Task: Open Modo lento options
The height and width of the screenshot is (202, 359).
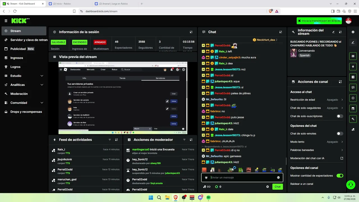Action: point(317,142)
